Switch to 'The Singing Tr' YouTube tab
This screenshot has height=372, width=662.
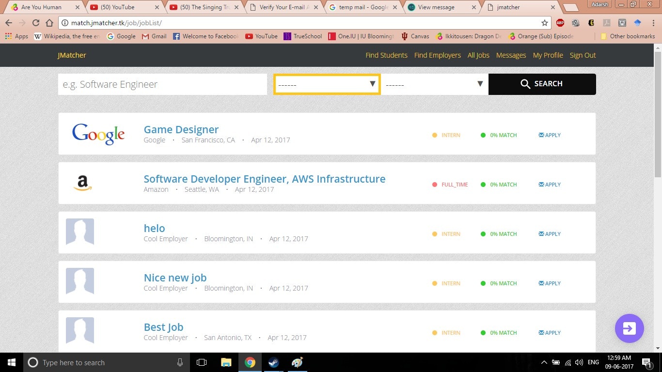tap(204, 7)
